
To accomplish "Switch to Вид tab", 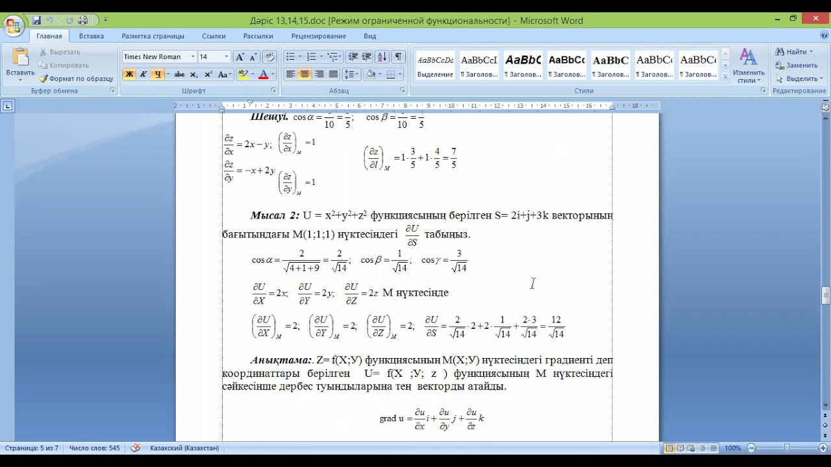I will click(370, 36).
